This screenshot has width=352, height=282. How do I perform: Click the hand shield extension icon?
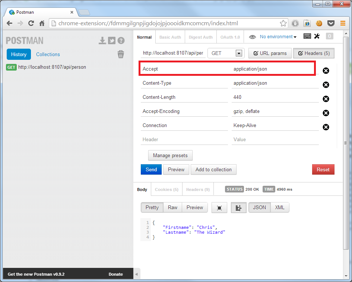click(x=295, y=23)
